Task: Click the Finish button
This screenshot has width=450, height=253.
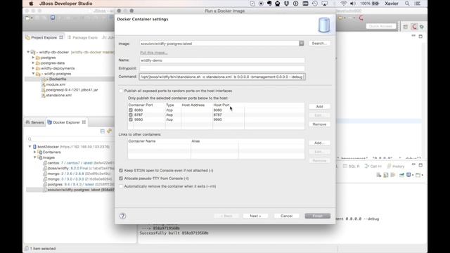Action: click(x=317, y=216)
